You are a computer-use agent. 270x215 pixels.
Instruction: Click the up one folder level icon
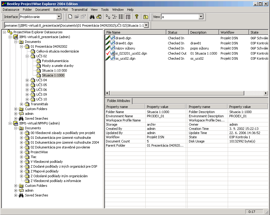146,17
